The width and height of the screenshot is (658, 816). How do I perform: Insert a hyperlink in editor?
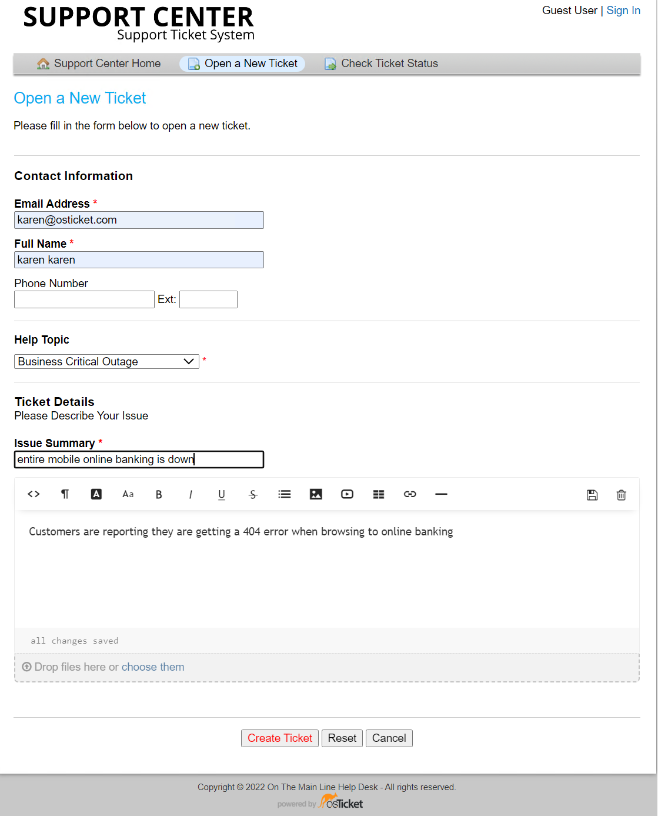[x=410, y=494]
